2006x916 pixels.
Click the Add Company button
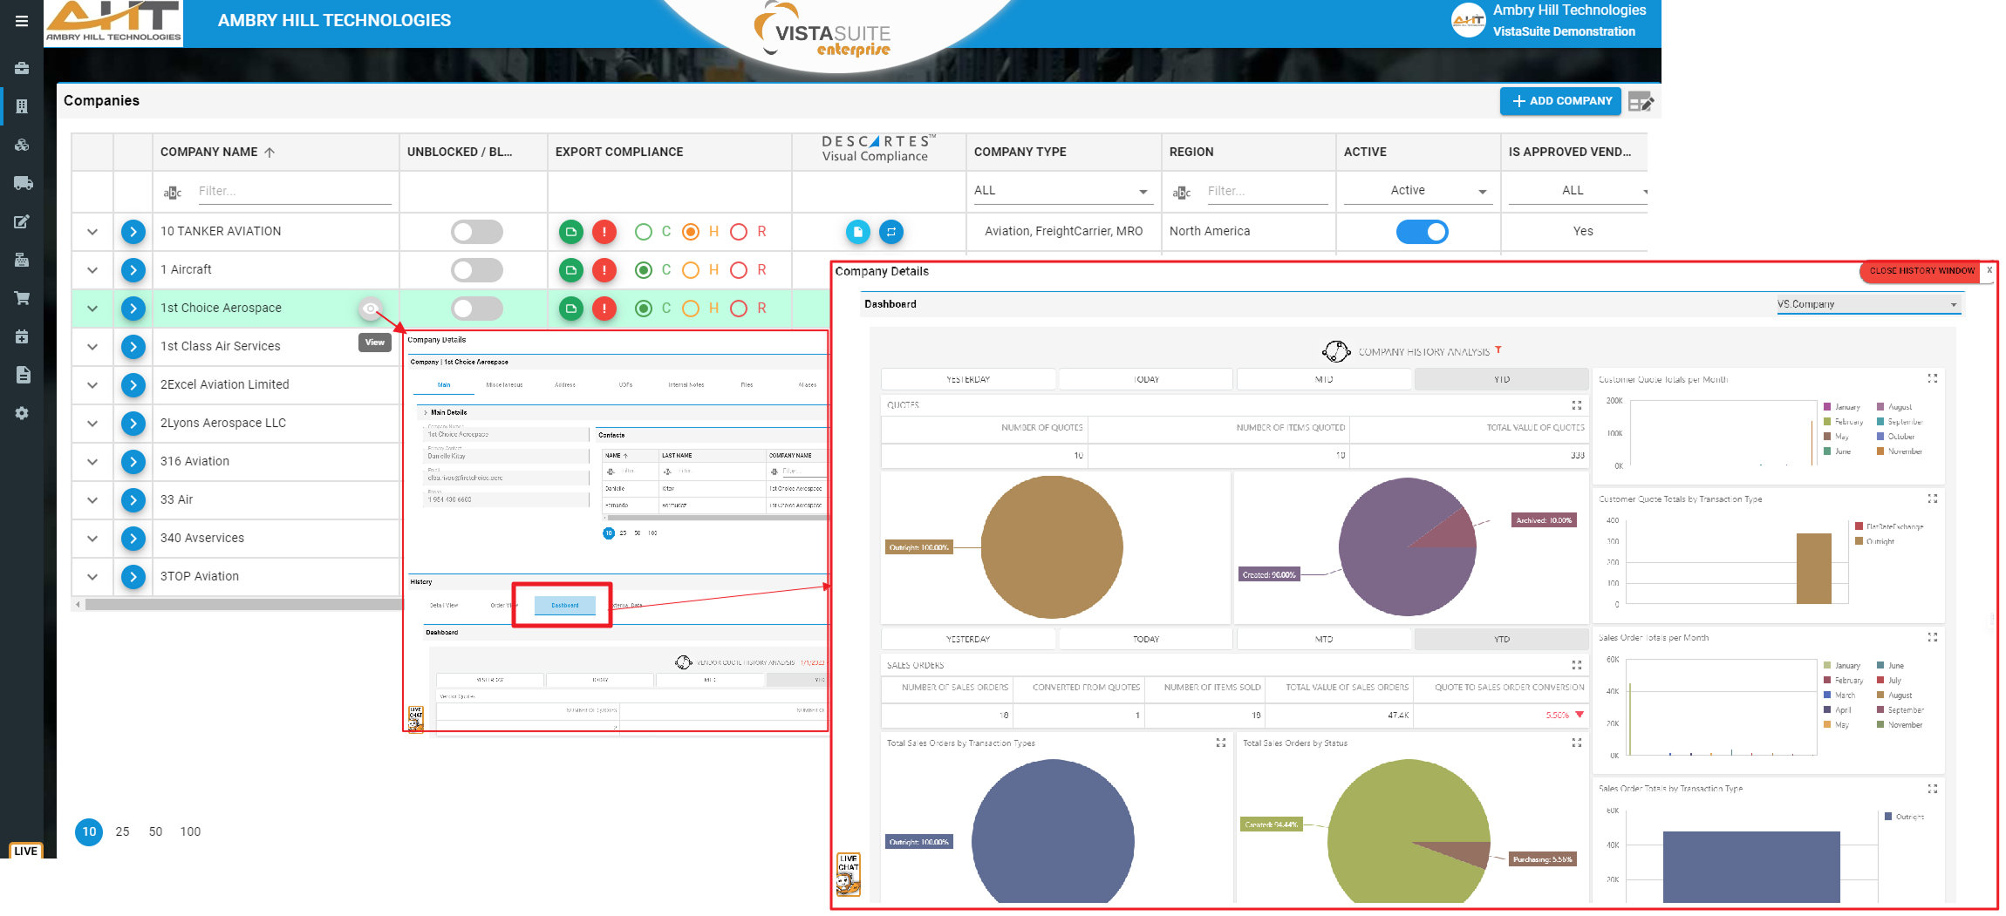1560,101
